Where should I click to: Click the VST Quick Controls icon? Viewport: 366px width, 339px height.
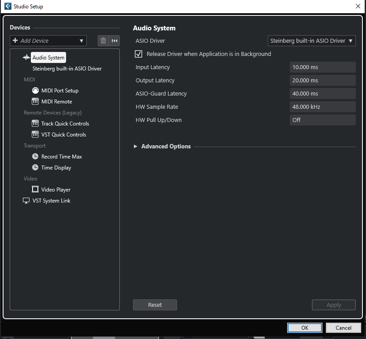click(x=35, y=134)
